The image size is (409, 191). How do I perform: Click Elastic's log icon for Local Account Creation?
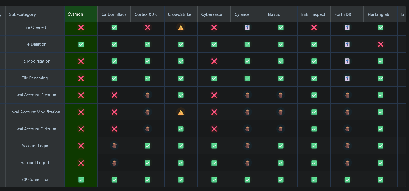point(281,95)
